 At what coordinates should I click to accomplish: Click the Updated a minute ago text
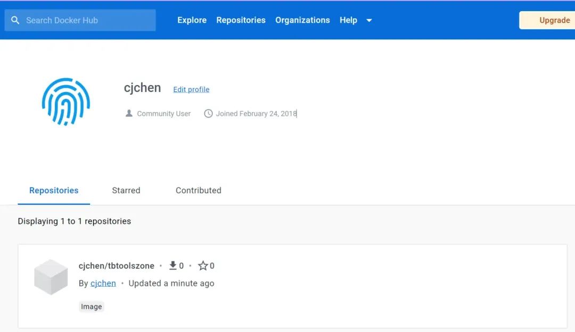(171, 283)
